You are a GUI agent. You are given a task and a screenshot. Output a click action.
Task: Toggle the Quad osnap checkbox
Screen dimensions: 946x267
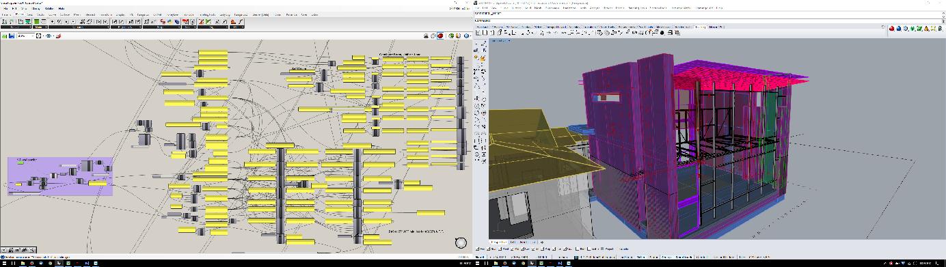pos(565,249)
